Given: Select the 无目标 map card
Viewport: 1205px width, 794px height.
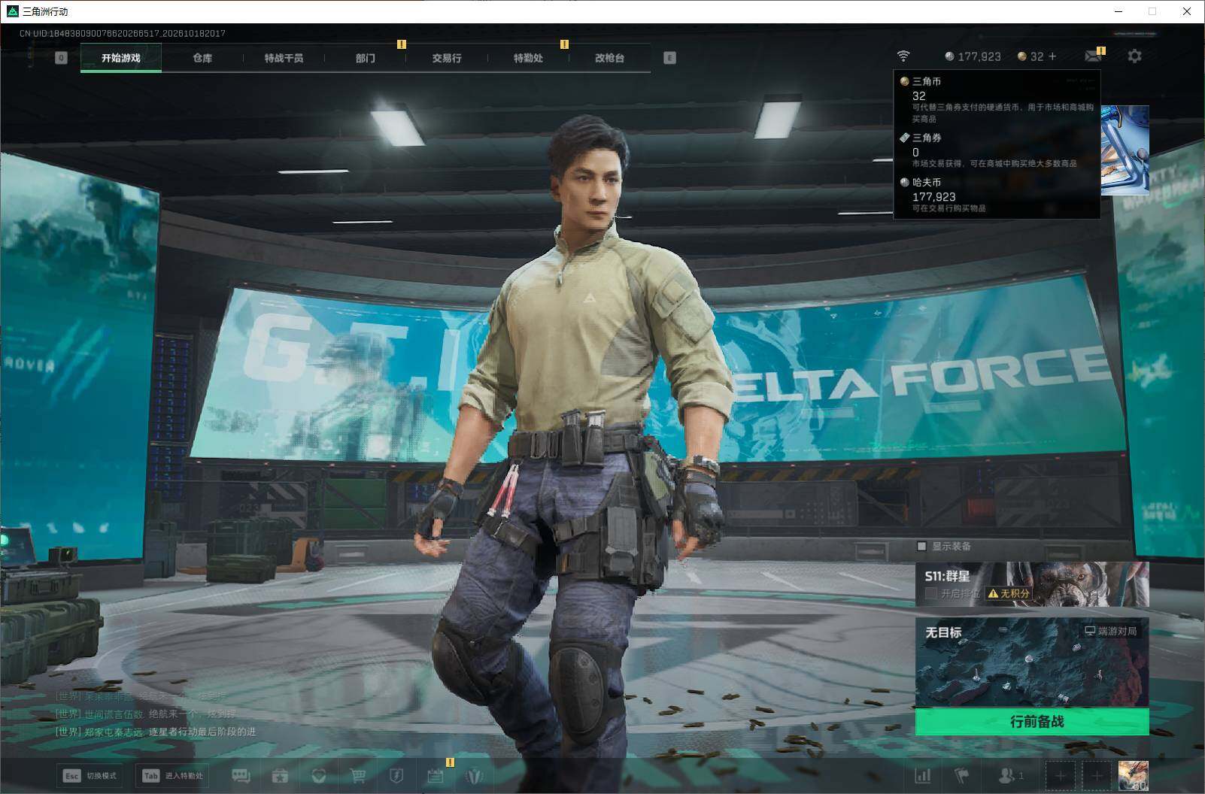Looking at the screenshot, I should [x=1032, y=662].
